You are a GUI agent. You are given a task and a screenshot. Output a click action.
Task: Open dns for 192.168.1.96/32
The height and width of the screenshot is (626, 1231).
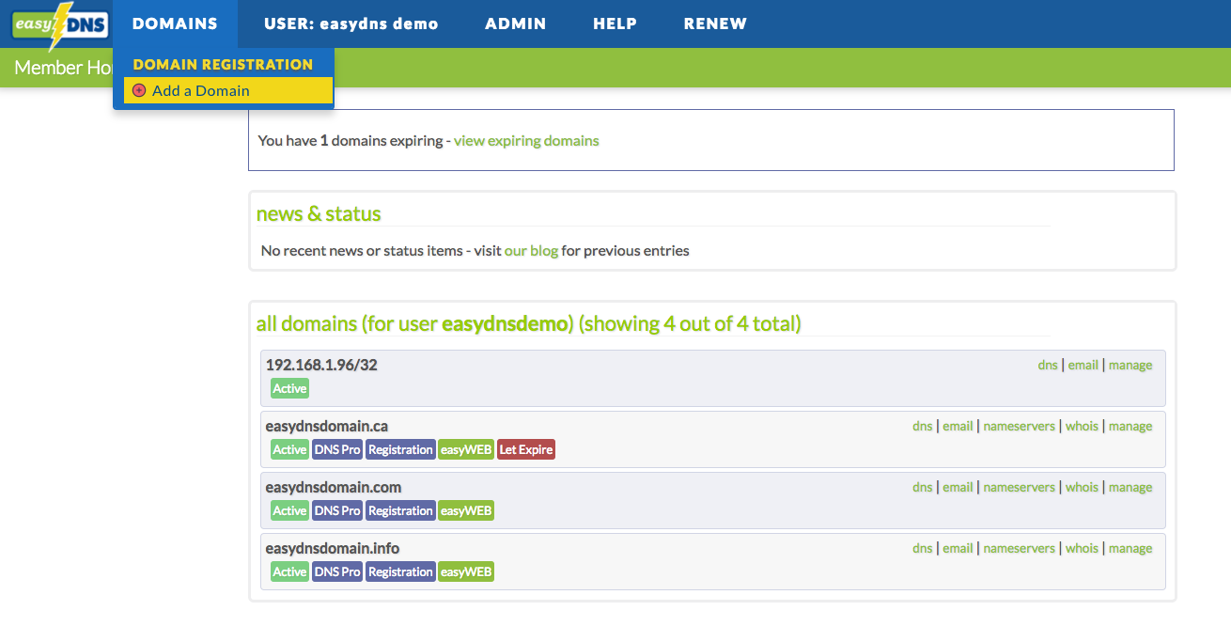pos(1048,366)
